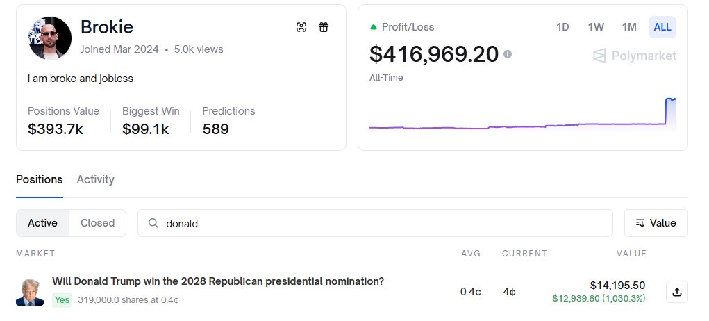Click the magnifier icon in search box
The image size is (709, 321).
pyautogui.click(x=152, y=223)
